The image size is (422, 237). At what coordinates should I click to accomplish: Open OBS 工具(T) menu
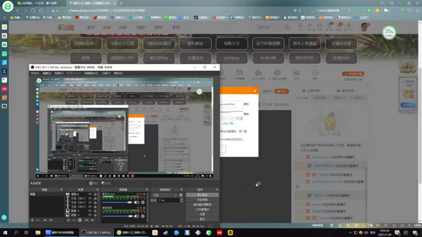[106, 73]
